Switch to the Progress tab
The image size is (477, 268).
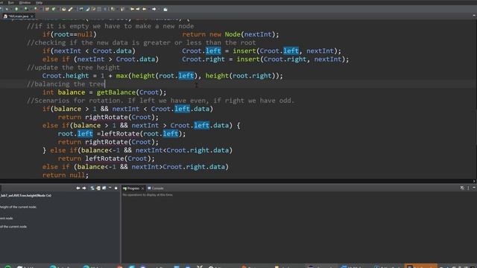133,188
